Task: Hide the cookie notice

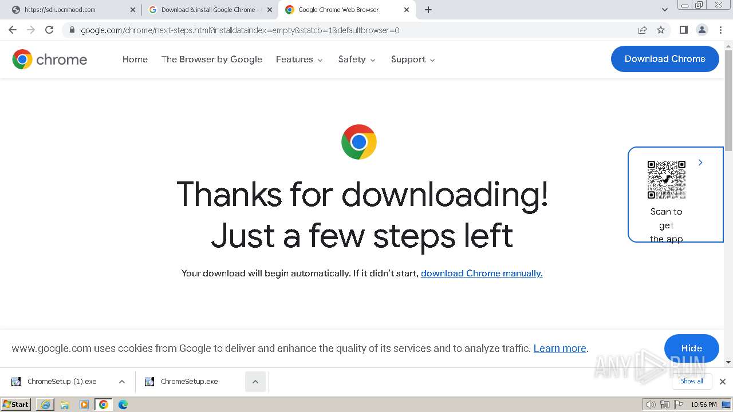Action: coord(692,348)
